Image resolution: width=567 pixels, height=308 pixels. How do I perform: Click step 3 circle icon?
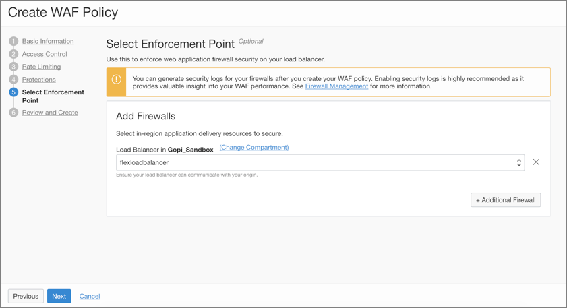tap(13, 67)
